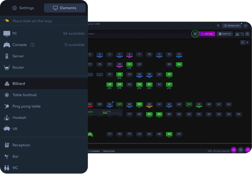The image size is (252, 175).
Task: Open the Enestech link in footer
Action: [x=96, y=151]
